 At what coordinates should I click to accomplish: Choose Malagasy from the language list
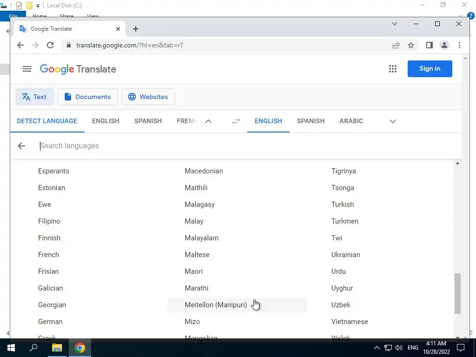click(x=200, y=205)
